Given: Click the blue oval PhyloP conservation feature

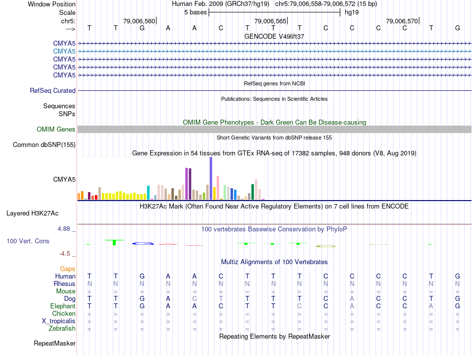Looking at the screenshot, I should click(x=143, y=243).
